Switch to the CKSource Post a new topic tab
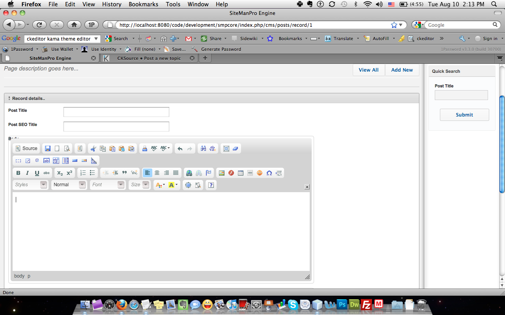Viewport: 505px width, 315px height. tap(149, 58)
